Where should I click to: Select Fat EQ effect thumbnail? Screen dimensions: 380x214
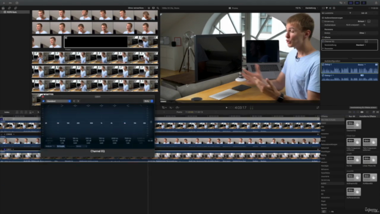354,160
